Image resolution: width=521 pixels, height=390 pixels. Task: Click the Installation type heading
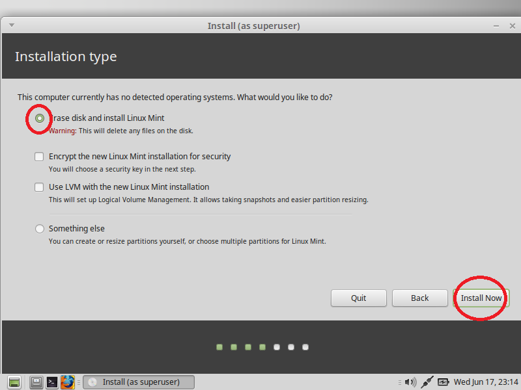point(66,57)
